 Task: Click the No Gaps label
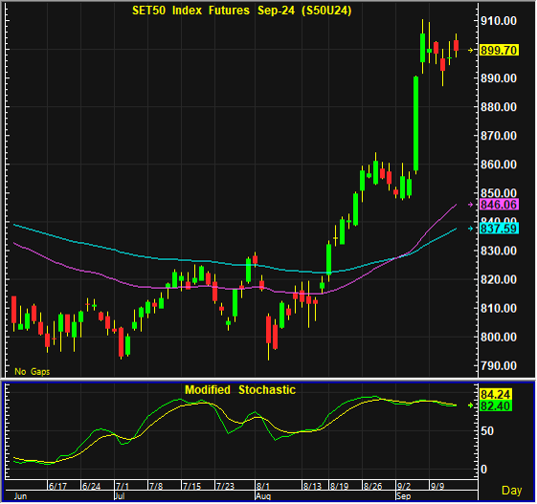(x=33, y=372)
